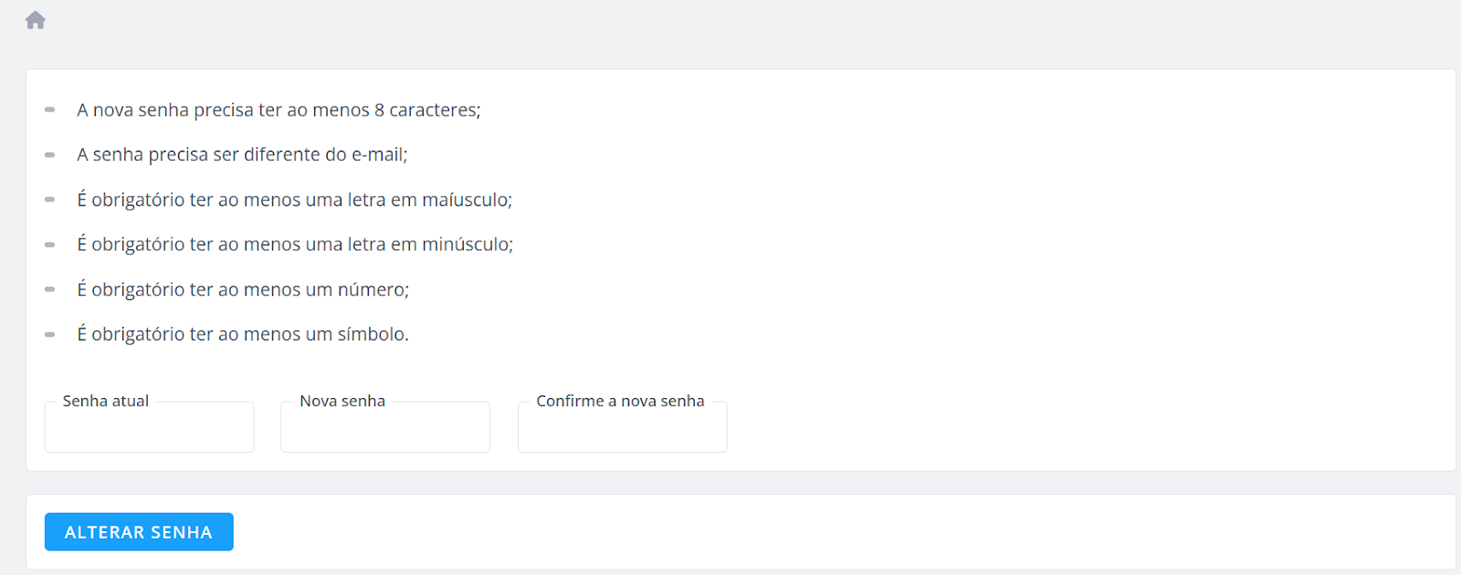Viewport: 1461px width, 575px height.
Task: Click the bullet beside the e-mail rule
Action: click(50, 155)
